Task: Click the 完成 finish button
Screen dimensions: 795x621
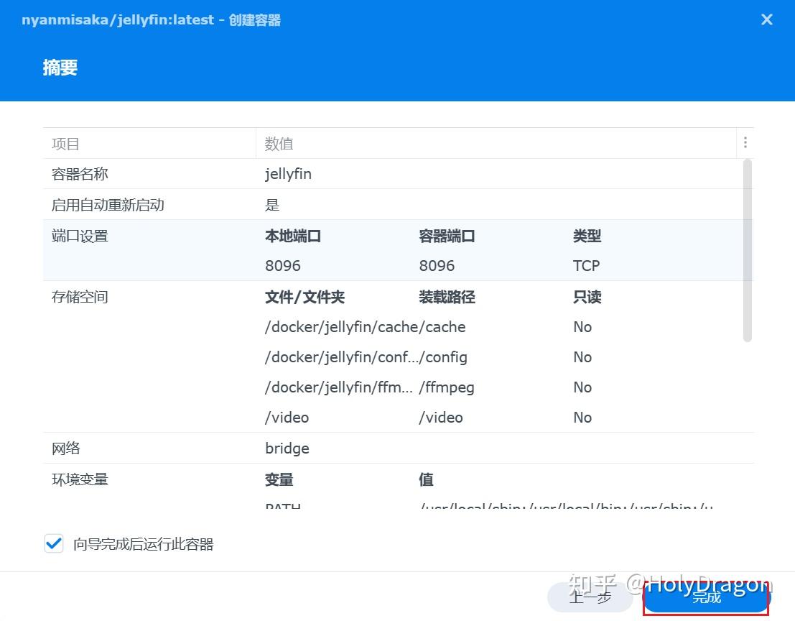Action: pos(705,597)
